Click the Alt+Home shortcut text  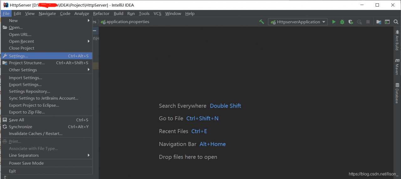pos(213,144)
